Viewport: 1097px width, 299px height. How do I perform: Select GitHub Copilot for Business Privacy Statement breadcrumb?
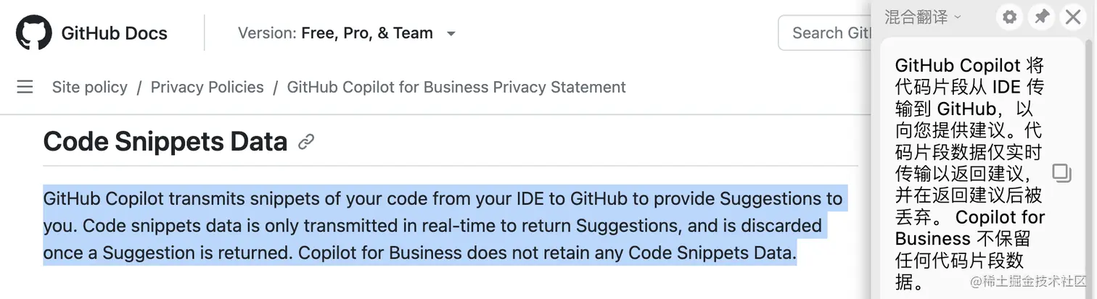[x=456, y=88]
